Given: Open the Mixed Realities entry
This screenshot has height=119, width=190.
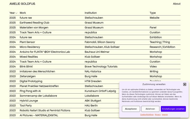Looking at the screenshot, I should (29, 57).
